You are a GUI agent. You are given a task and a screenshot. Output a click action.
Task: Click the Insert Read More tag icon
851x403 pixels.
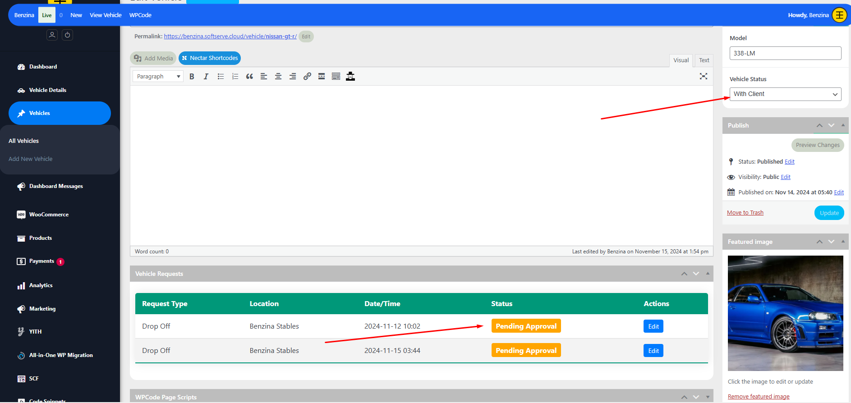point(322,77)
